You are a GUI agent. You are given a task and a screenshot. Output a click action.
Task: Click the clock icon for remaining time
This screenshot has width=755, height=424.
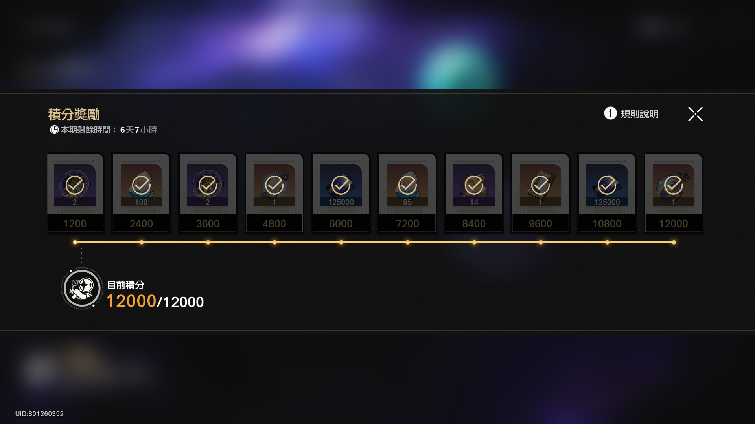[x=54, y=130]
